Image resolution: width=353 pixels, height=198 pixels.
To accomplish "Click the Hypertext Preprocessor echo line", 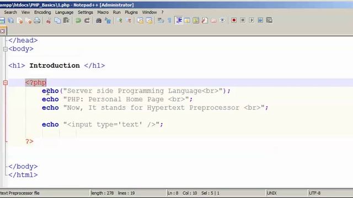I will (x=155, y=108).
